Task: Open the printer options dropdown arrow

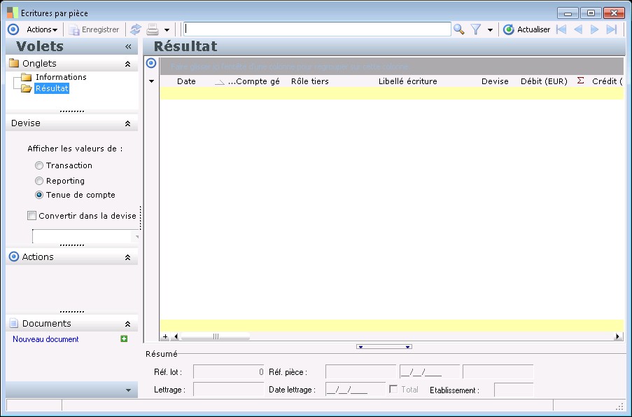Action: point(167,30)
